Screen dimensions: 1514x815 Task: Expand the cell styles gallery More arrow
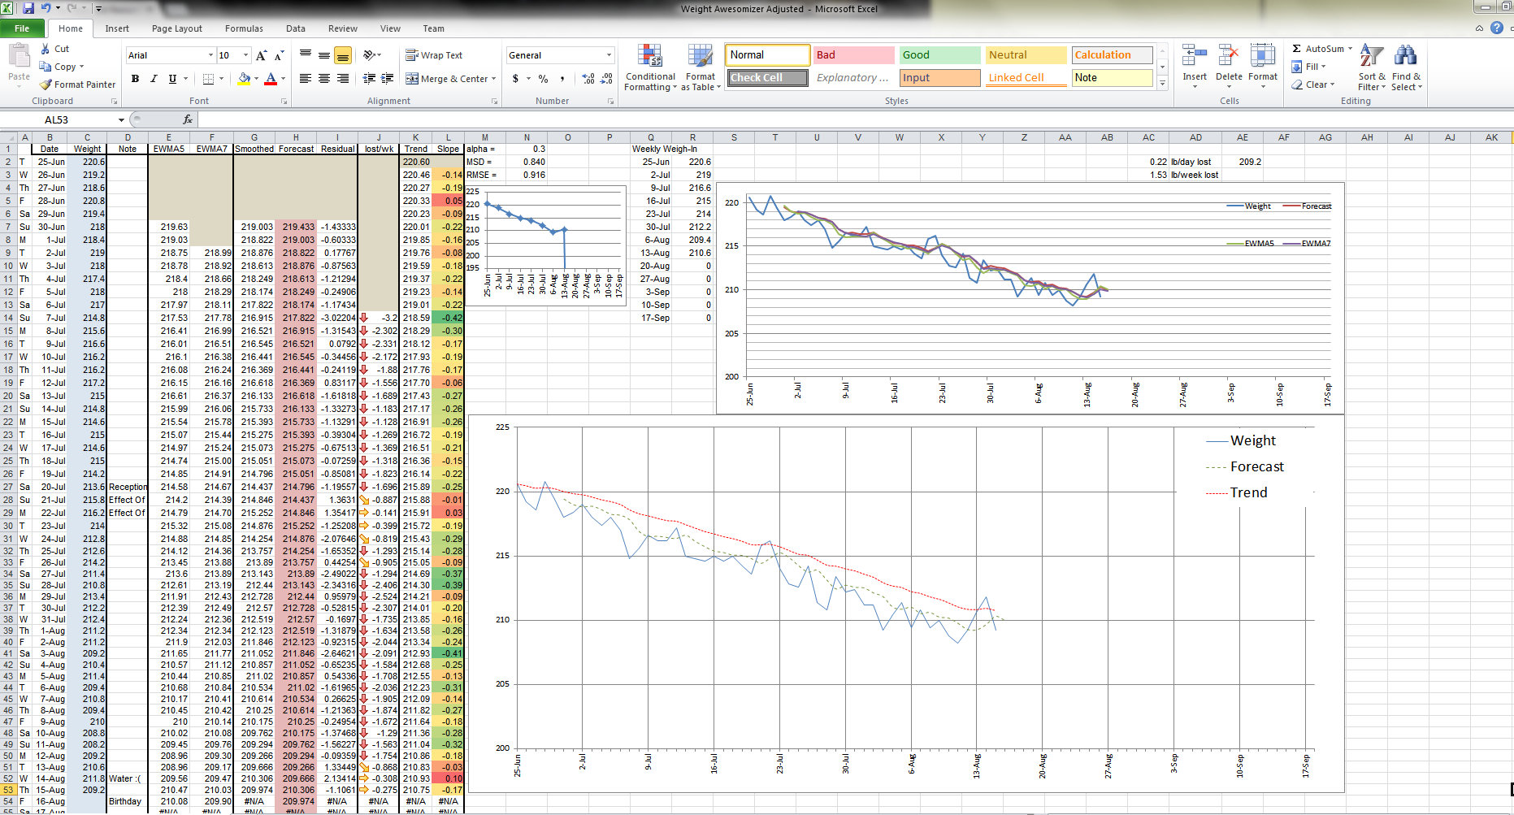(1162, 83)
